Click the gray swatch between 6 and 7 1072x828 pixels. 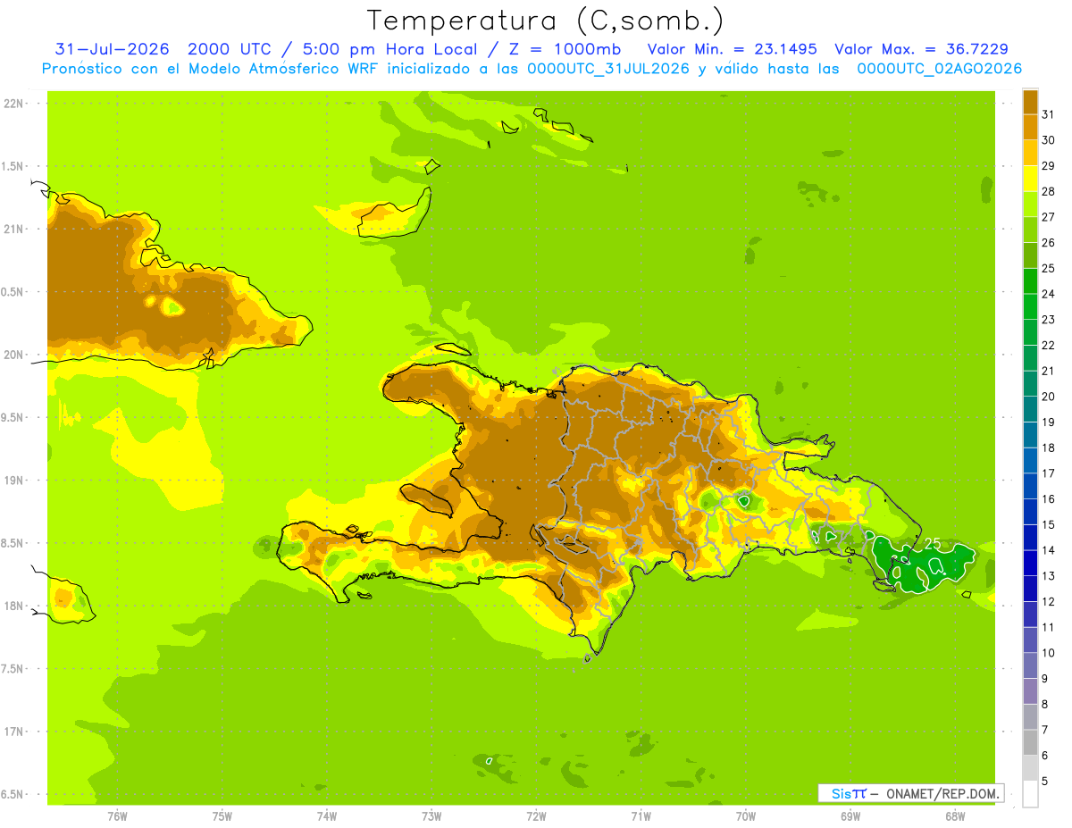[x=1030, y=742]
